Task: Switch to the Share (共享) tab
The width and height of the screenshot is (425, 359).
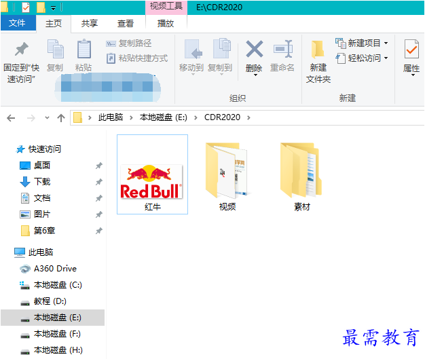Action: (90, 23)
